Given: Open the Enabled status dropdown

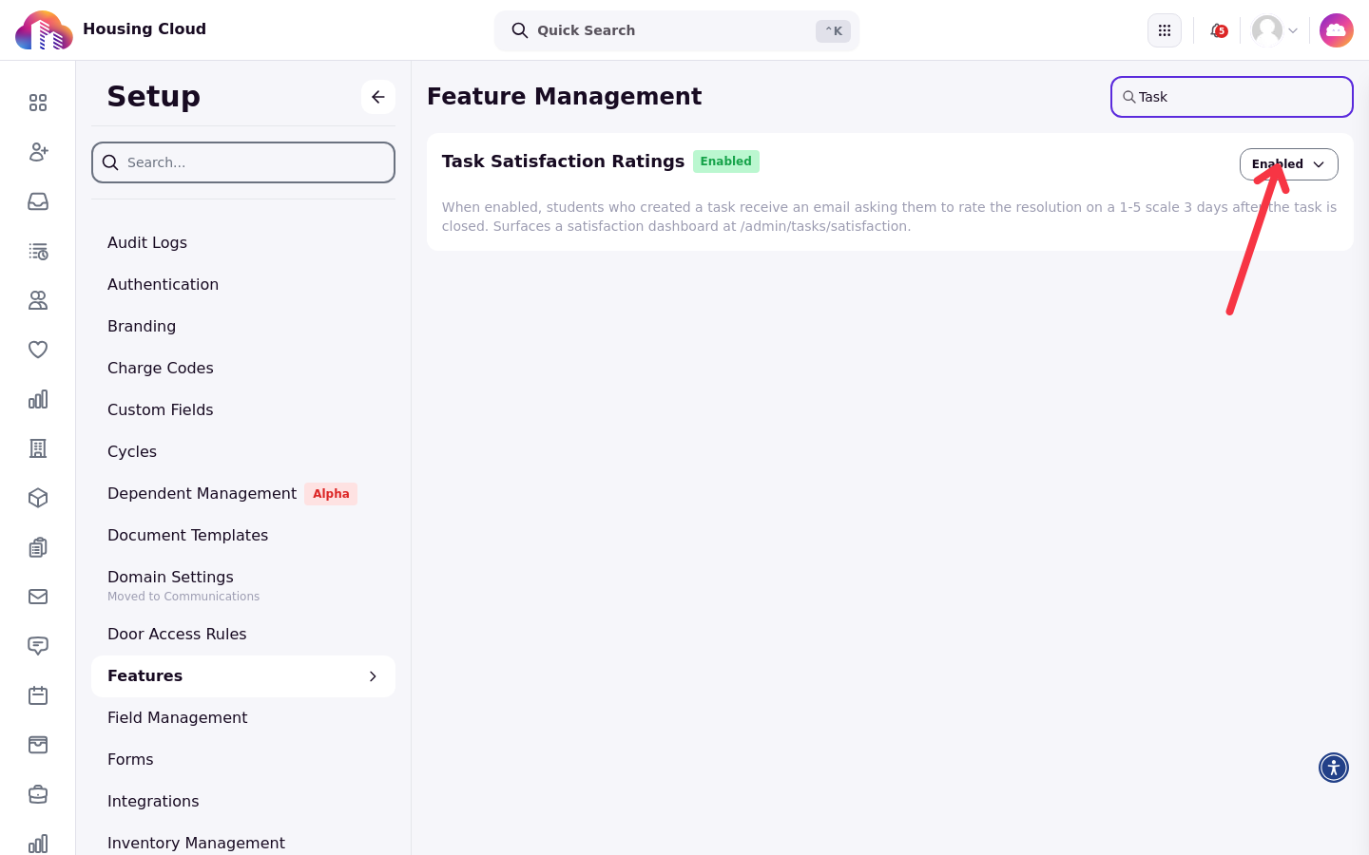Looking at the screenshot, I should [x=1289, y=164].
